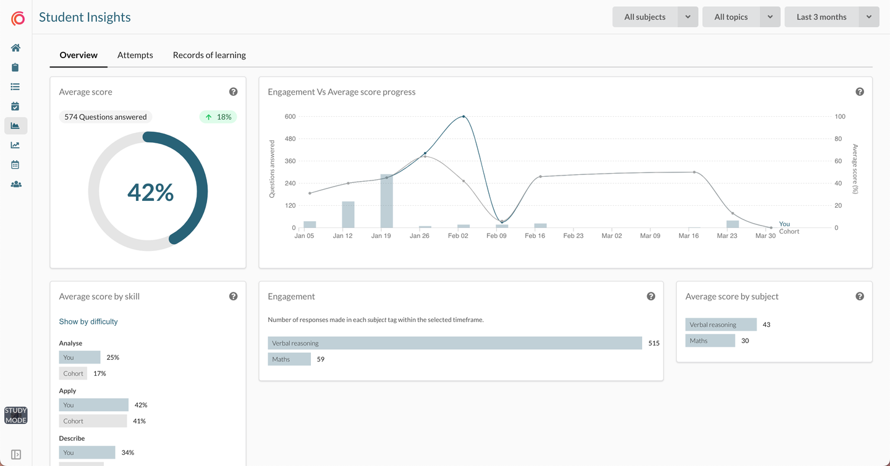This screenshot has height=466, width=890.
Task: Switch to Records of learning tab
Action: [209, 55]
